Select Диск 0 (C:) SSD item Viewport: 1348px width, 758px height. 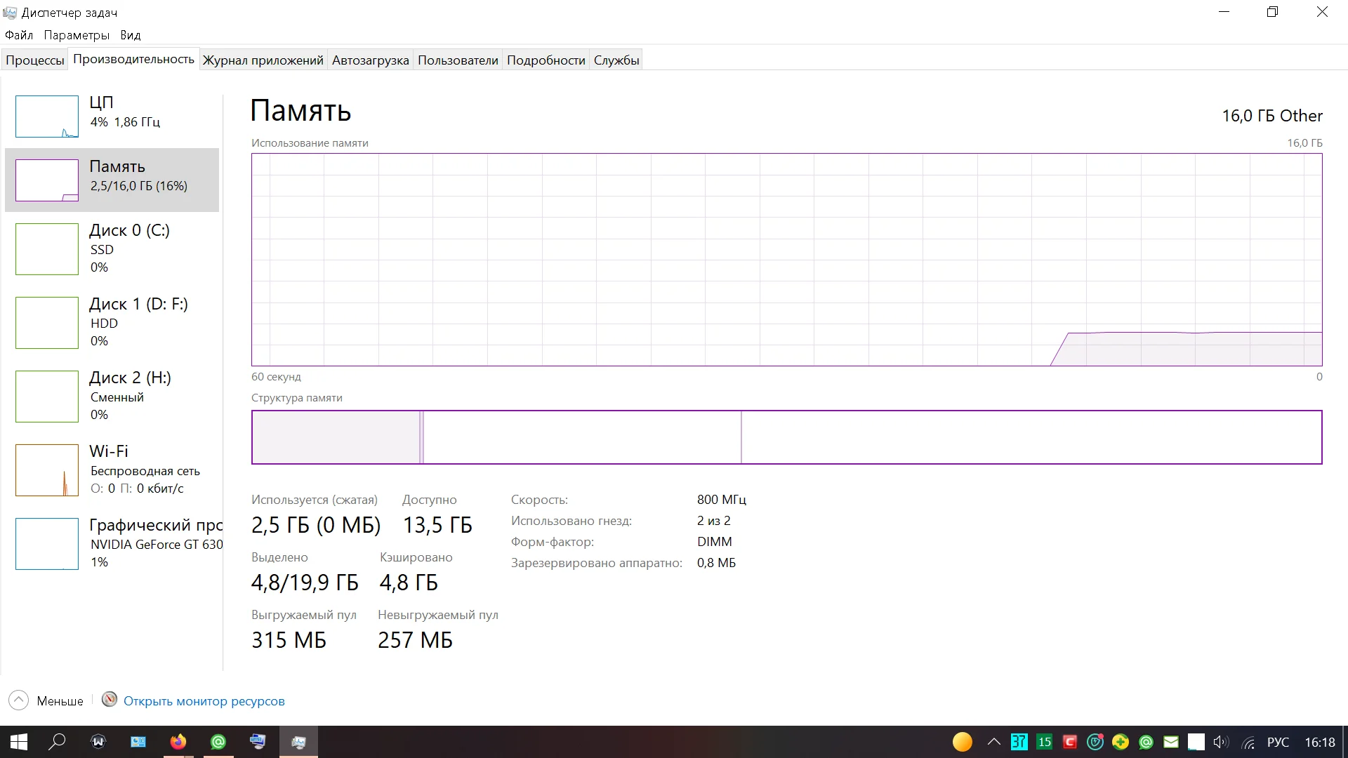tap(112, 248)
